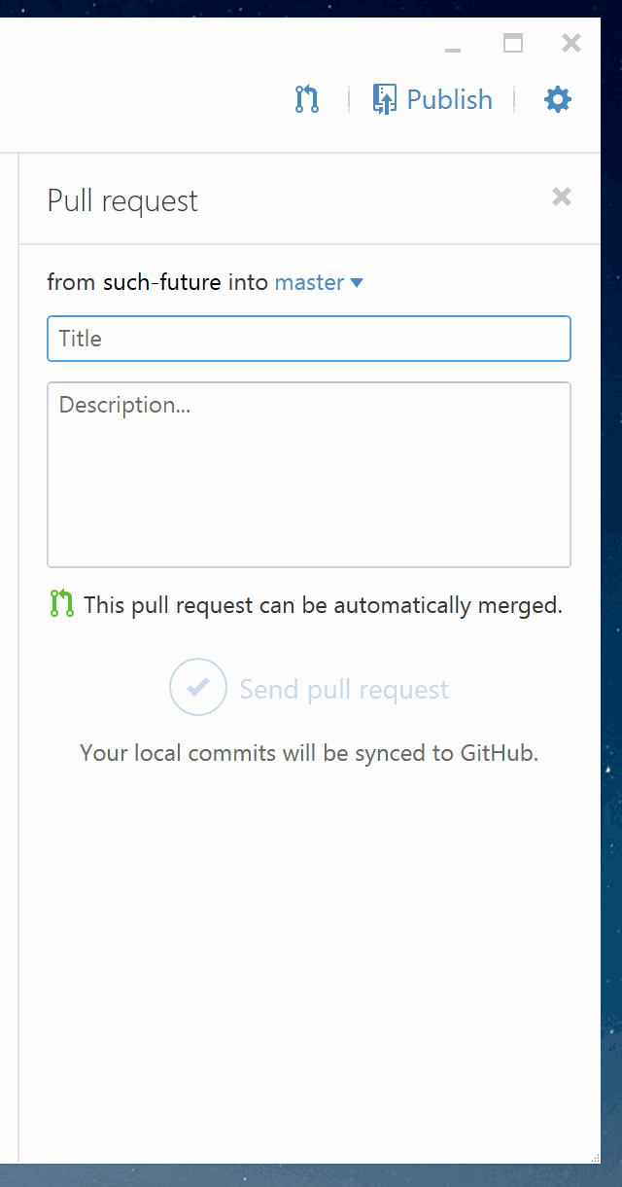The height and width of the screenshot is (1187, 622).
Task: Click the Pull request panel heading
Action: pos(122,200)
